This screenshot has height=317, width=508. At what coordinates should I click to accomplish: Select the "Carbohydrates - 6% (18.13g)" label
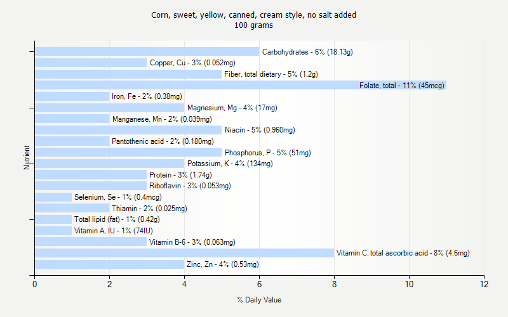click(307, 52)
